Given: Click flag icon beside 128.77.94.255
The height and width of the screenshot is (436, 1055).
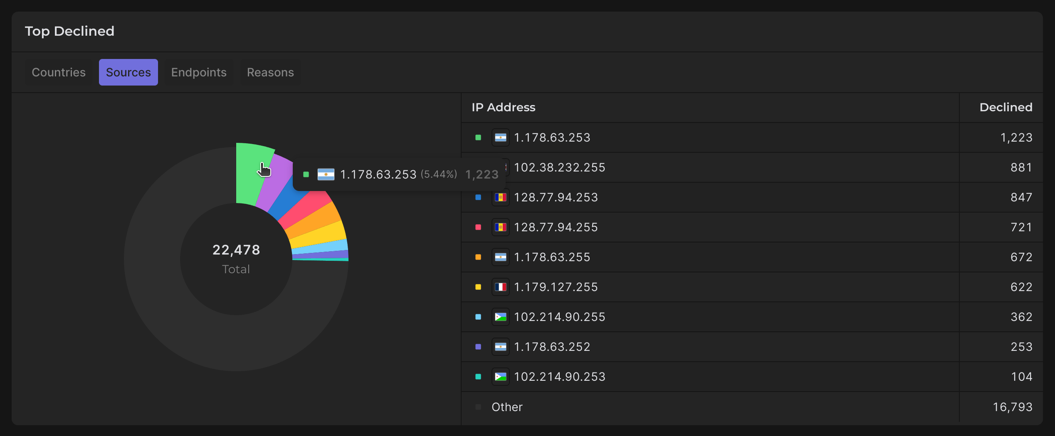Looking at the screenshot, I should click(x=500, y=227).
